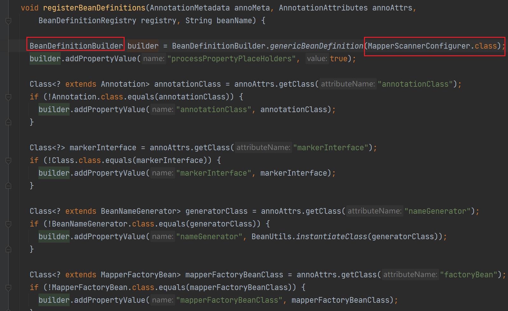Click the AnnotationMetadata parameter type
Screen dimensions: 508x311
point(190,8)
